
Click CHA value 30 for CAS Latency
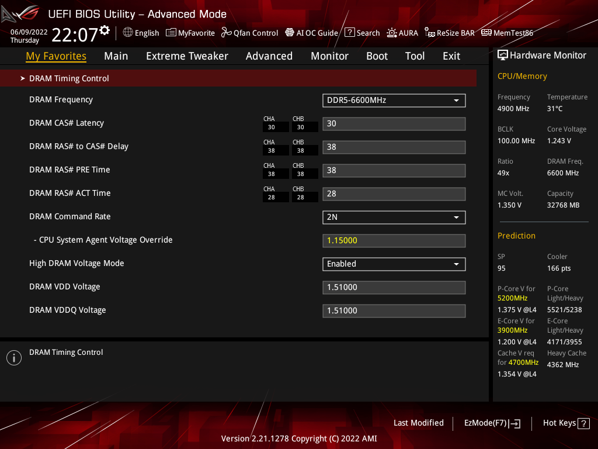tap(276, 127)
